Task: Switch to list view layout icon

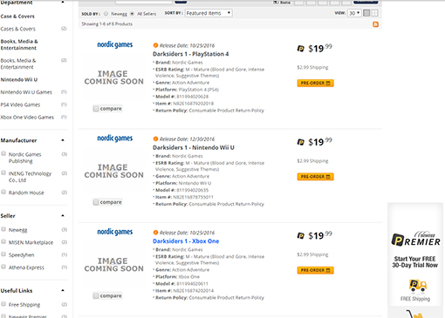Action: click(366, 13)
